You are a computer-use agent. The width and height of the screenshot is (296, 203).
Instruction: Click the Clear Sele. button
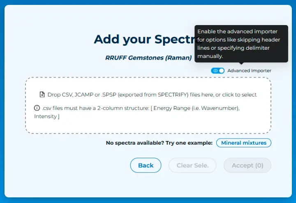(x=192, y=165)
